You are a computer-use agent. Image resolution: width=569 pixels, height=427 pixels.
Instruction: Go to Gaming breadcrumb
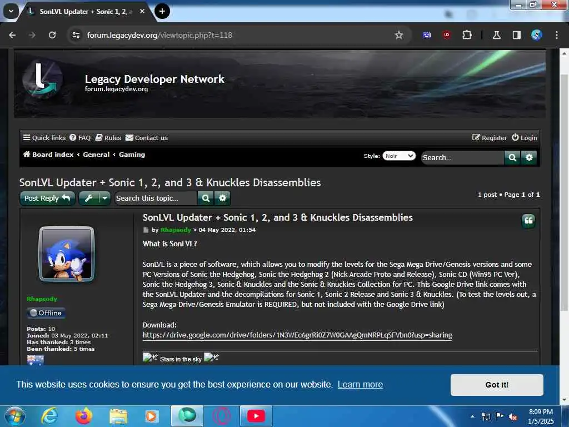(132, 155)
